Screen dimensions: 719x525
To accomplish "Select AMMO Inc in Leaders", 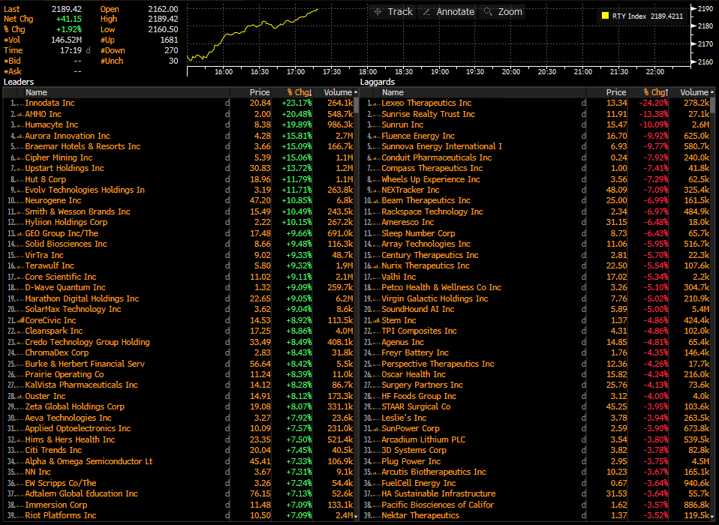I will [43, 114].
